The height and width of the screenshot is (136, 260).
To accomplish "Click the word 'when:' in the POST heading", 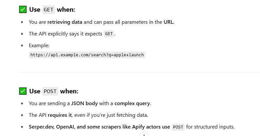I will (69, 91).
